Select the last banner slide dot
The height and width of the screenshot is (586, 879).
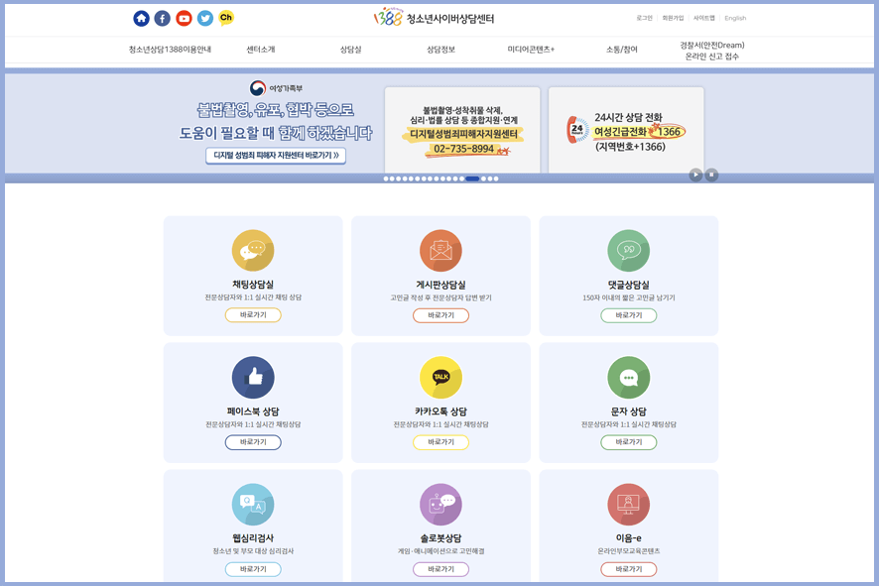coord(496,178)
